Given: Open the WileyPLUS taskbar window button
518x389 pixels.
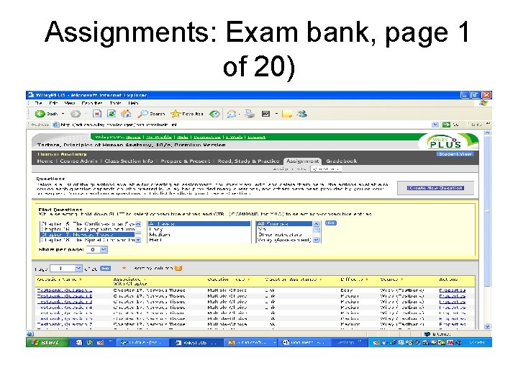Looking at the screenshot, I should [196, 343].
